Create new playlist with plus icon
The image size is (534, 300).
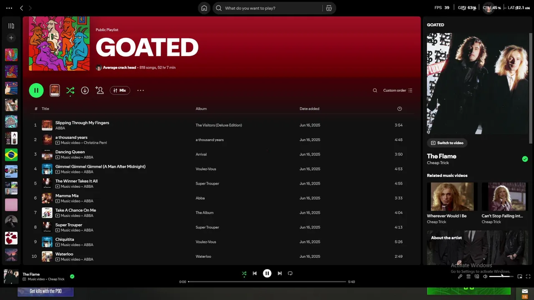tap(11, 38)
